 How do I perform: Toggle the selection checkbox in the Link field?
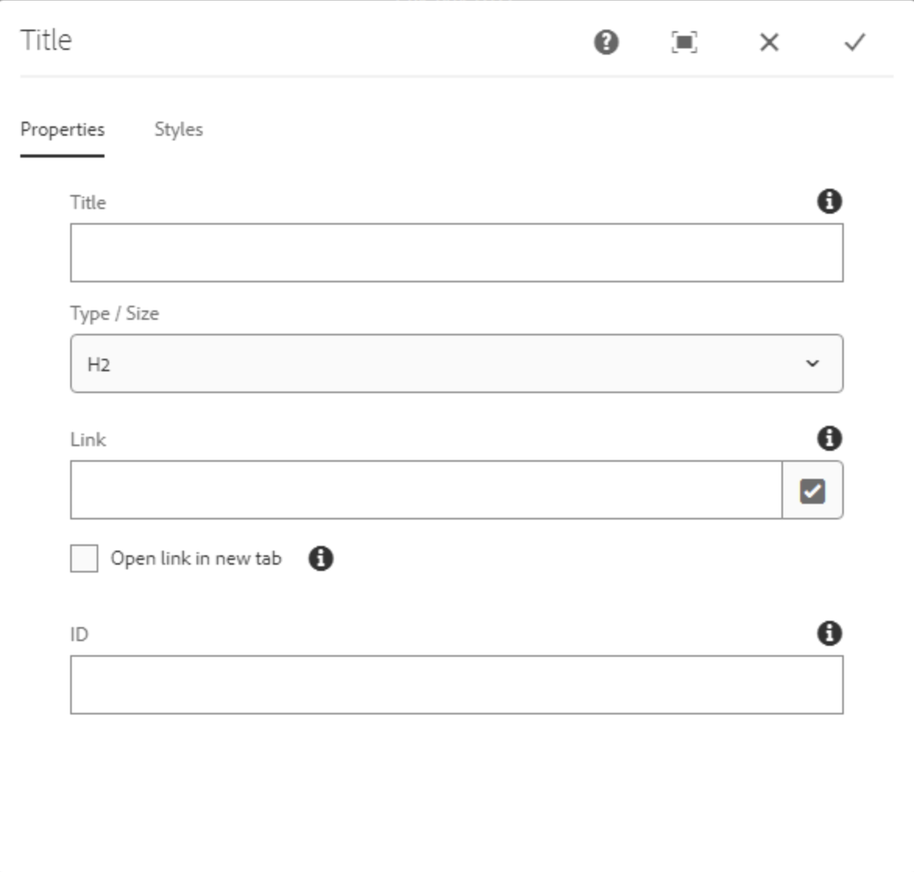pos(812,490)
